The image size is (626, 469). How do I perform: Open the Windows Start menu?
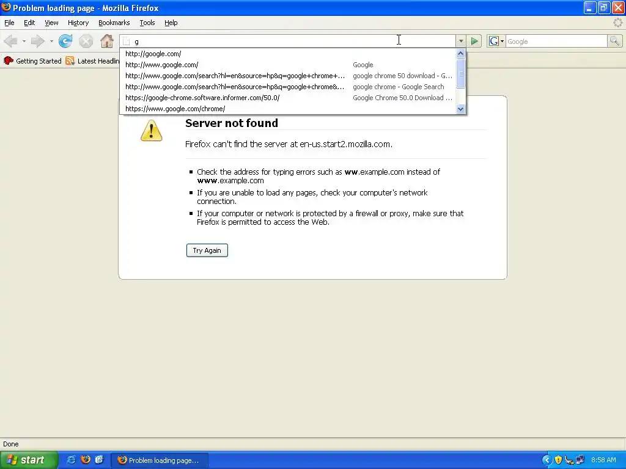click(x=29, y=460)
